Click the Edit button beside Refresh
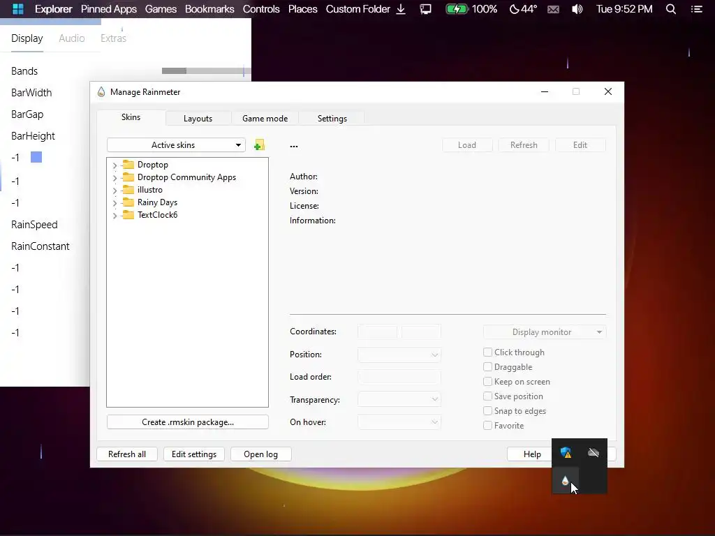This screenshot has width=715, height=536. tap(580, 145)
